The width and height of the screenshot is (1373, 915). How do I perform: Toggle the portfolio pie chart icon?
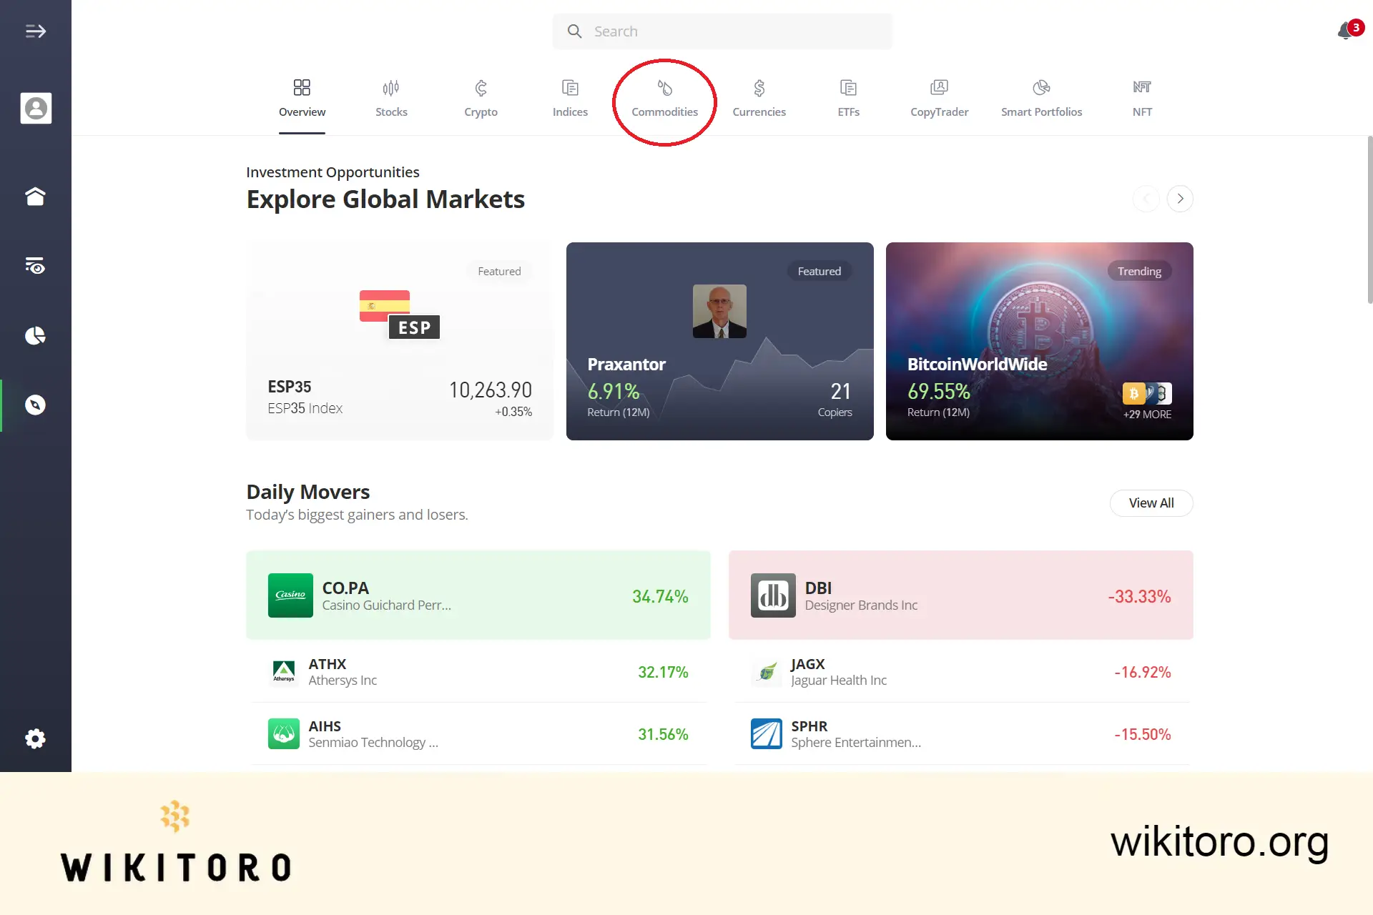click(36, 335)
